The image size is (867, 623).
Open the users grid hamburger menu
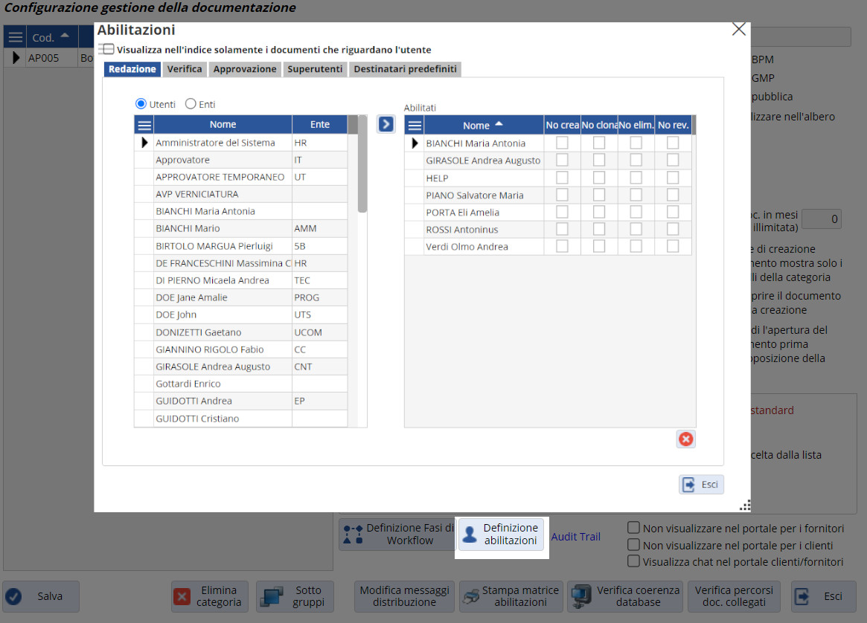tap(144, 125)
